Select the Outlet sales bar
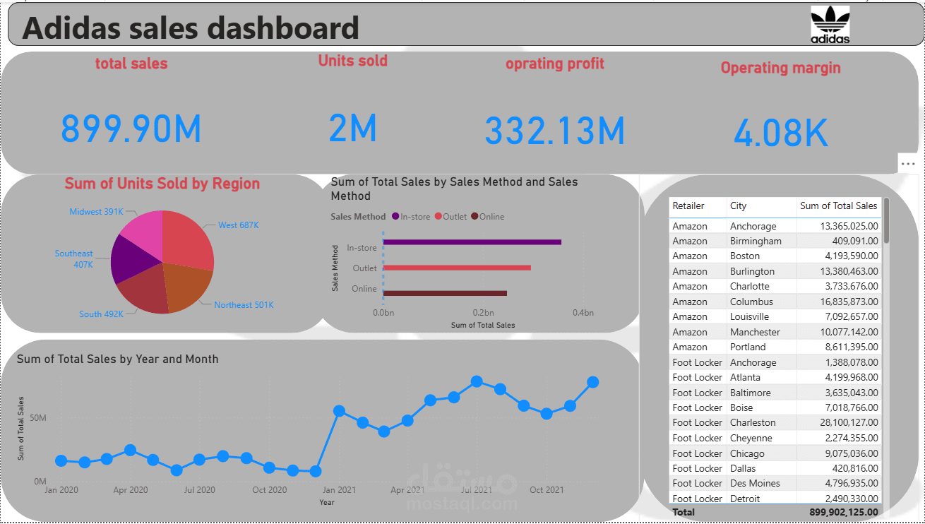 pos(457,268)
